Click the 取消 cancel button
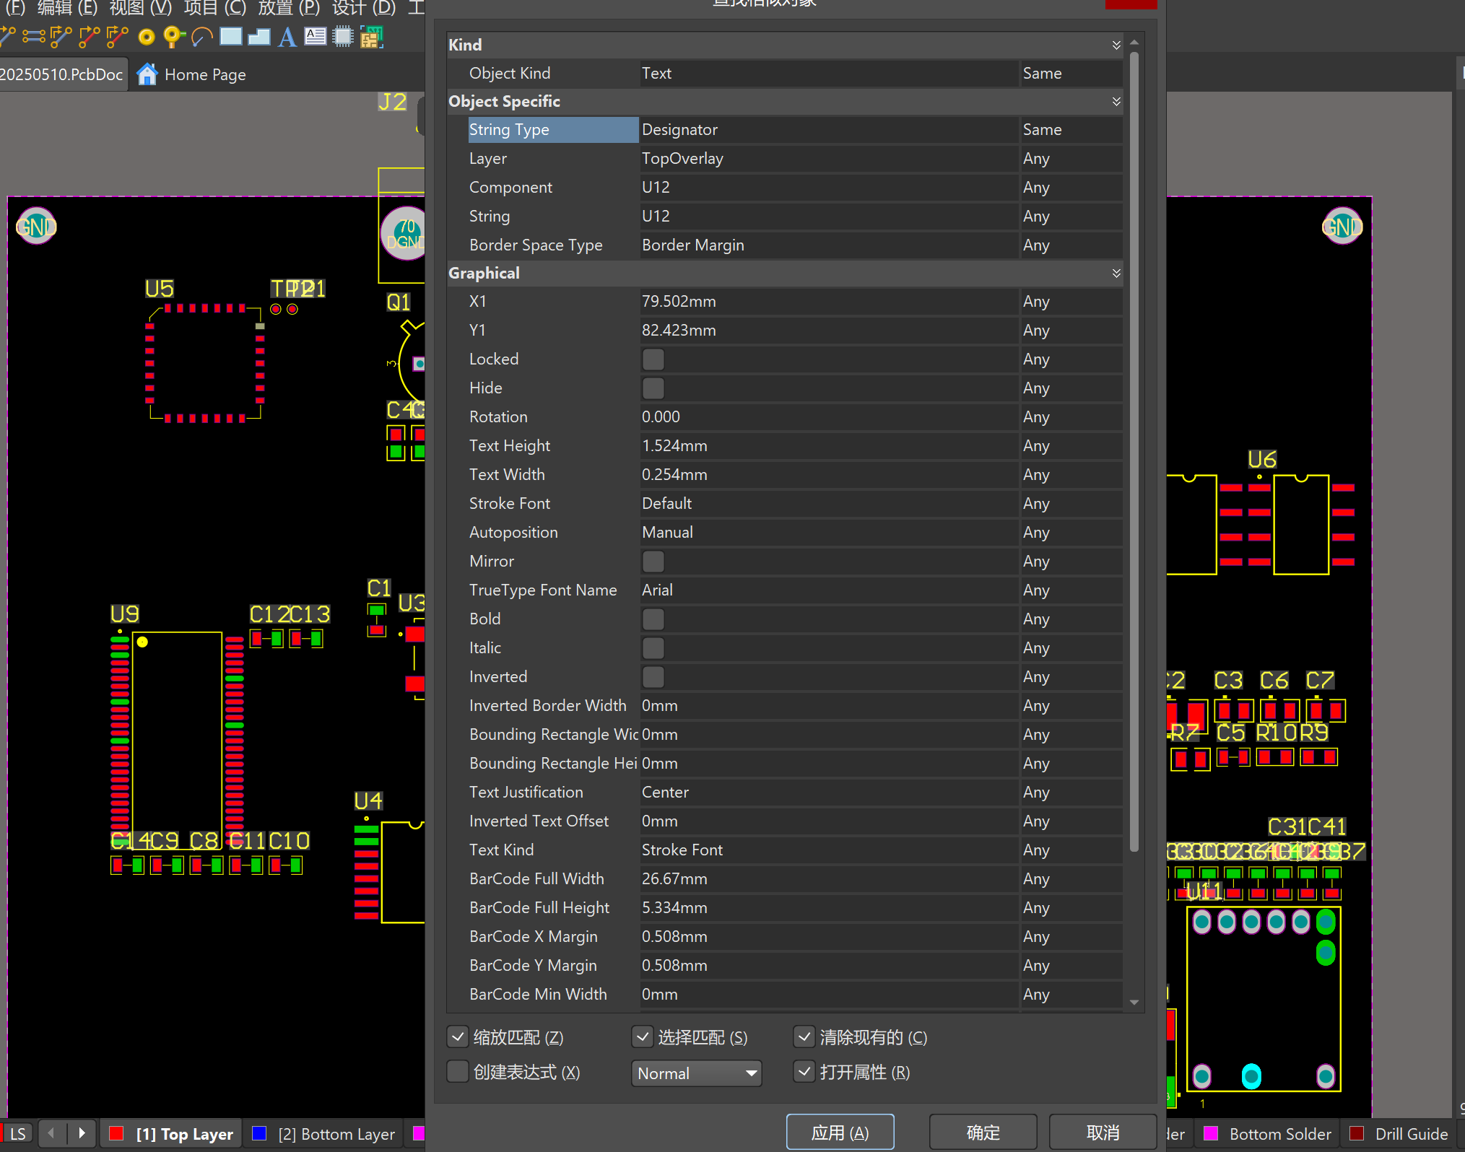Screen dimensions: 1465x1152 pyautogui.click(x=1102, y=1133)
